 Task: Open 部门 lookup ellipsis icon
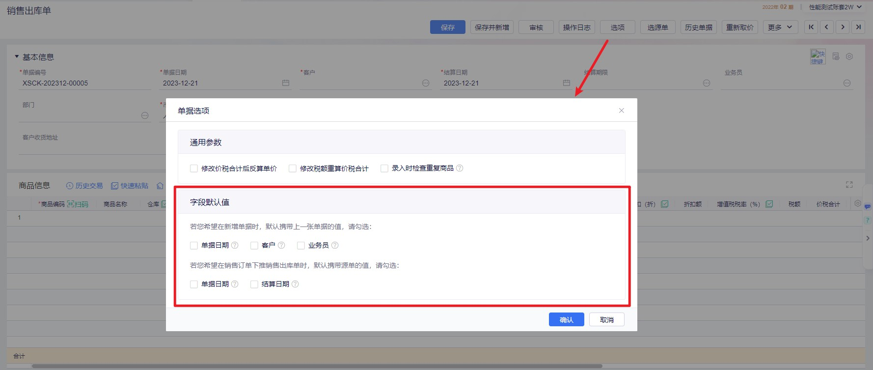145,115
